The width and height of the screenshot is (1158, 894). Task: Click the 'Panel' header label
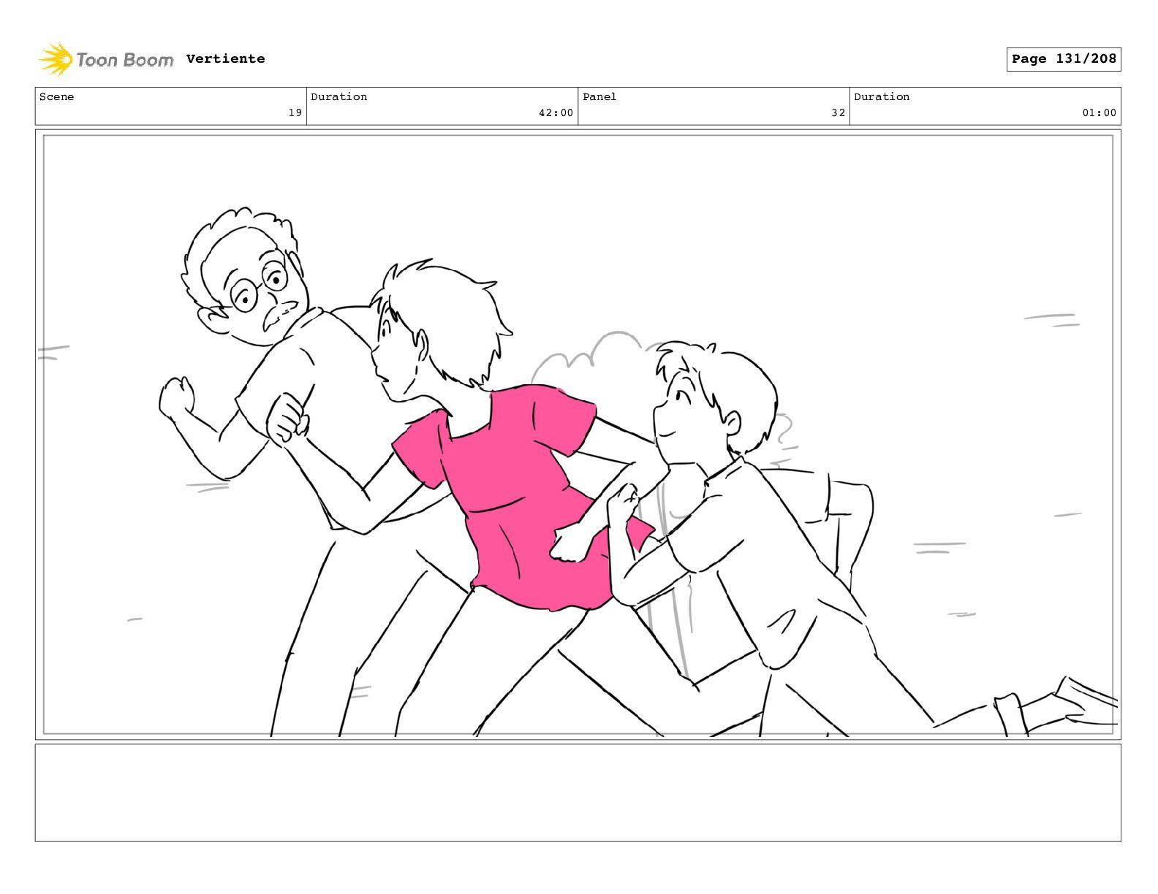599,96
